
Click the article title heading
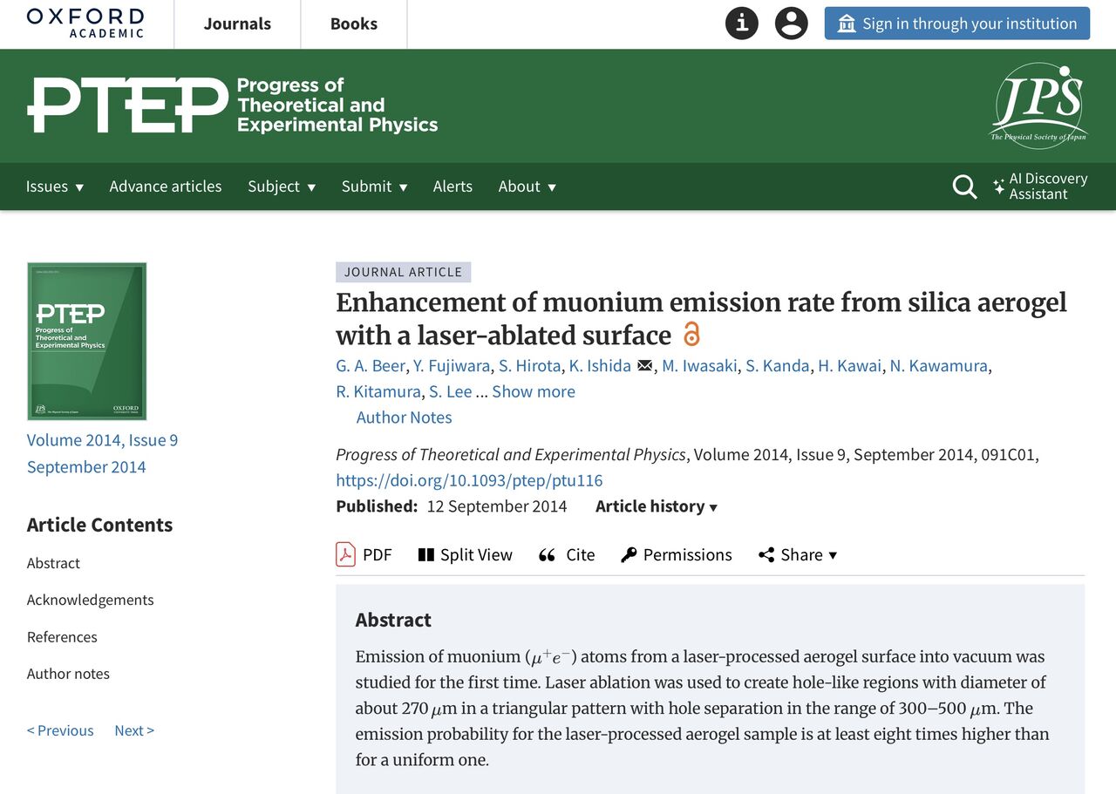701,319
